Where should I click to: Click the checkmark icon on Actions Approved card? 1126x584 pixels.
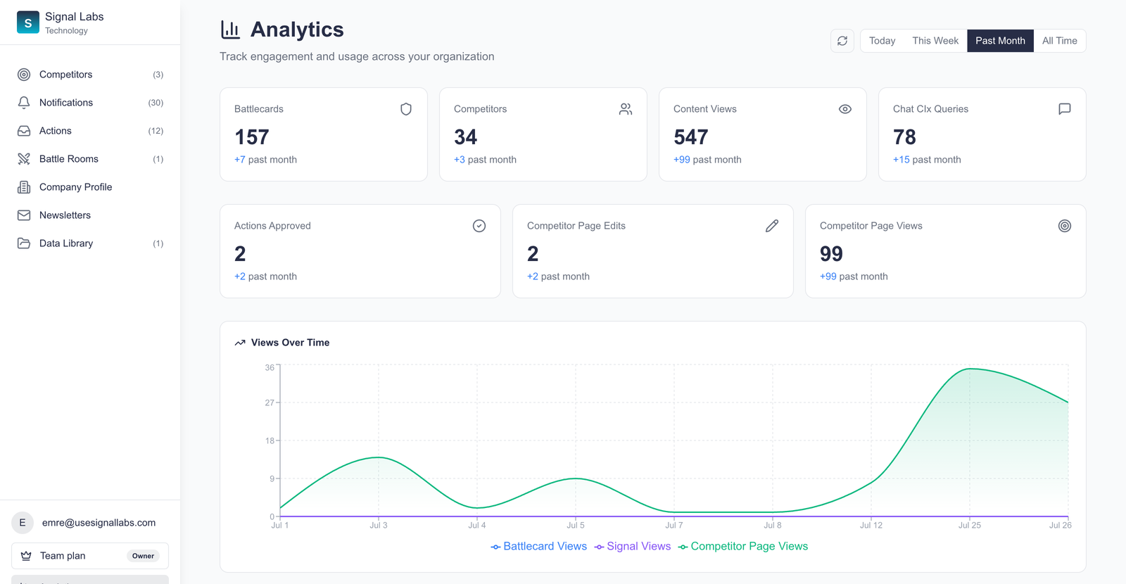click(479, 226)
